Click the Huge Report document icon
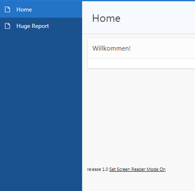The image size is (195, 191). click(7, 26)
